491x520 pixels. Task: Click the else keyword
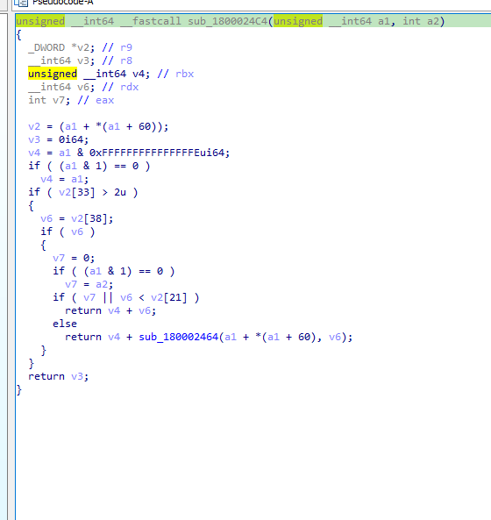coord(65,324)
